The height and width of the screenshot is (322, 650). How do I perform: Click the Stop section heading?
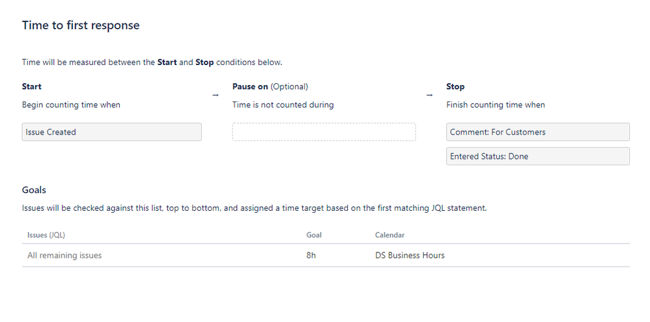coord(455,87)
